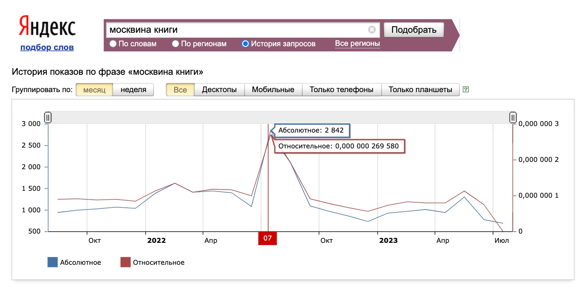Click the '2022' axis label
This screenshot has height=296, width=586.
pos(157,240)
